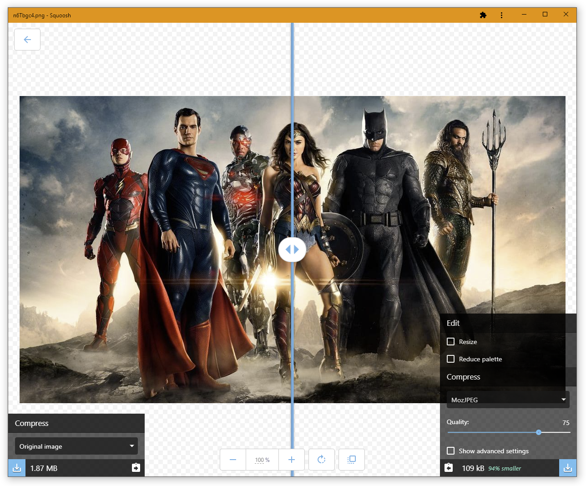Rotate the image with the rotate icon
The image size is (586, 486).
click(322, 460)
